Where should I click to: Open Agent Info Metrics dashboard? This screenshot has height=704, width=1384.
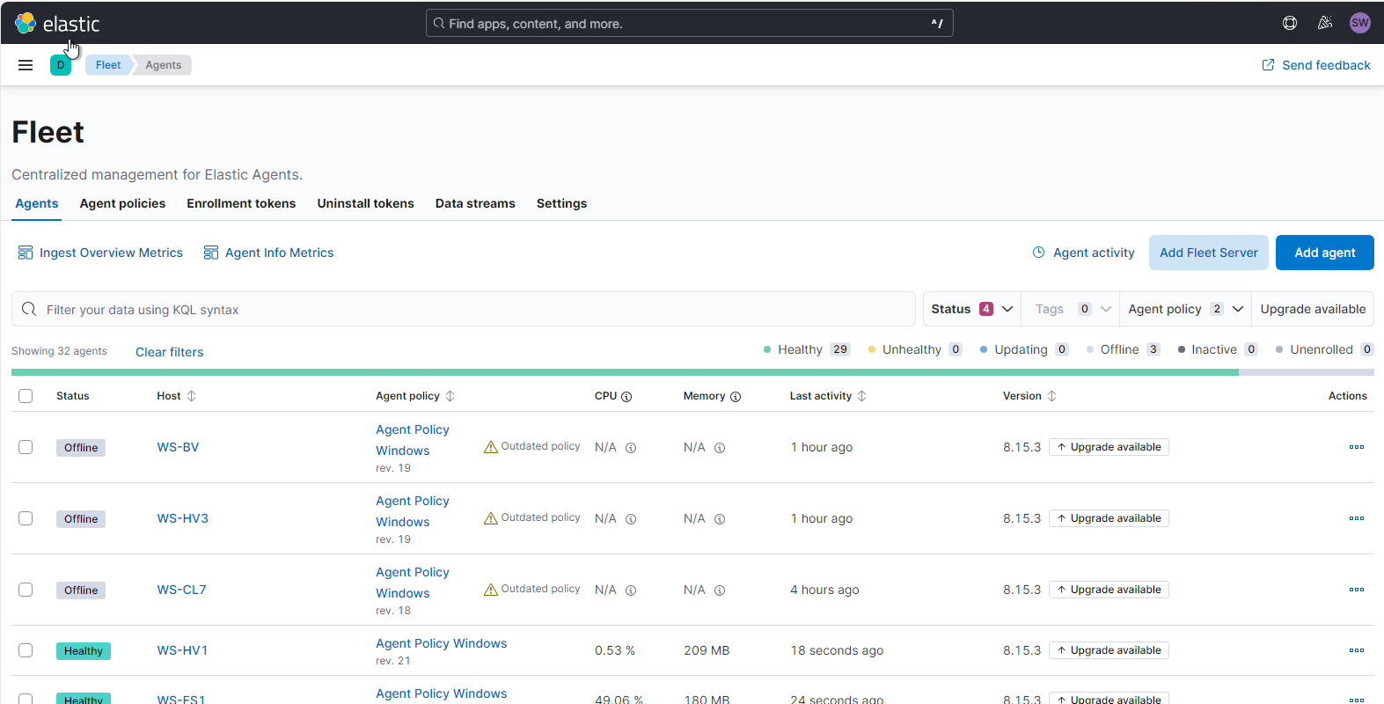pos(268,253)
